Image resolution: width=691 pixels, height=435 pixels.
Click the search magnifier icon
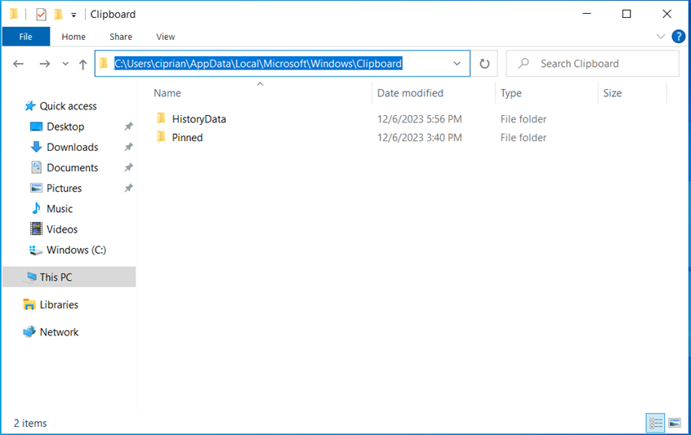tap(523, 64)
